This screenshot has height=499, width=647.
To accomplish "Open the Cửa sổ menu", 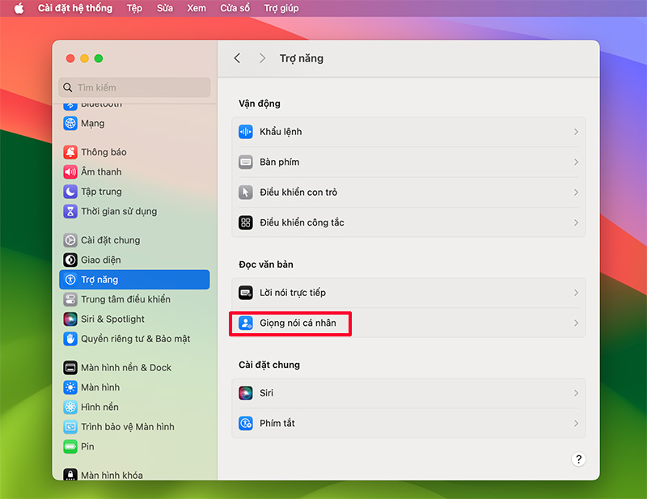I will point(235,8).
